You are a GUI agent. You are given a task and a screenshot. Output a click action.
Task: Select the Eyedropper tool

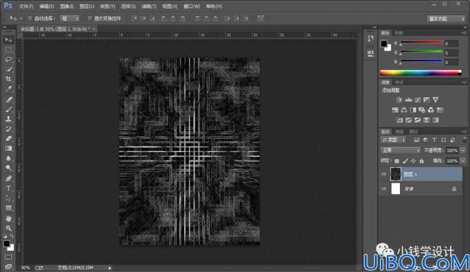pos(9,89)
